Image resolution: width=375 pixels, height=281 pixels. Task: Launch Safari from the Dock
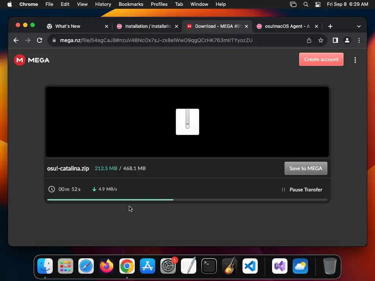(86, 266)
